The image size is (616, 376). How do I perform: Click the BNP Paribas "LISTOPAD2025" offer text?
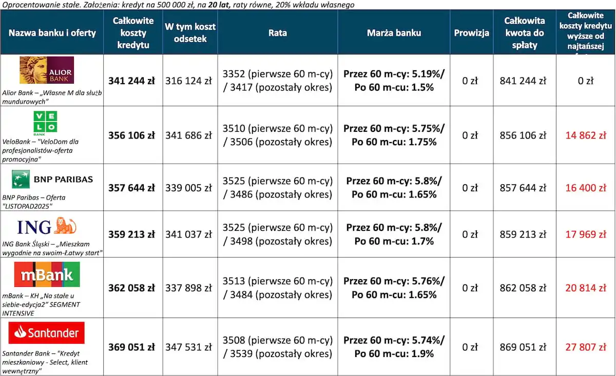34,201
